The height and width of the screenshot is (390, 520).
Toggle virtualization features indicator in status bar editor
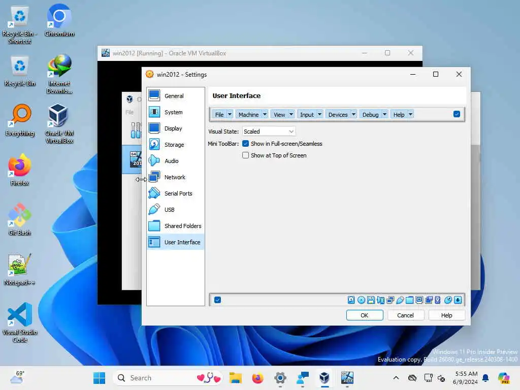pos(438,300)
